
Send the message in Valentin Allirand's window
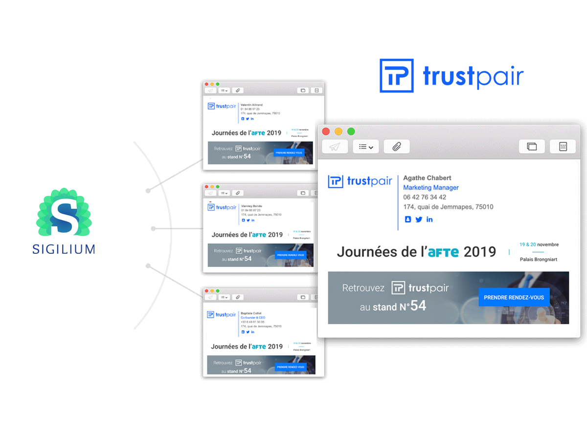210,90
